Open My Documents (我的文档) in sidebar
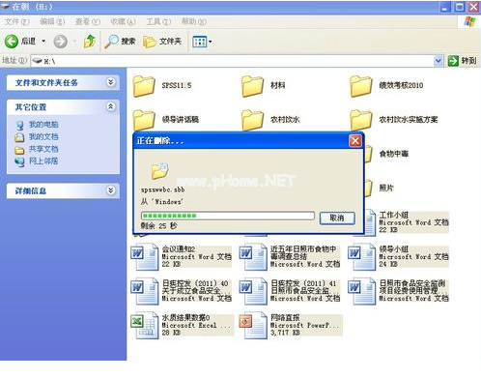Screen dimensions: 481x378 click(x=43, y=136)
